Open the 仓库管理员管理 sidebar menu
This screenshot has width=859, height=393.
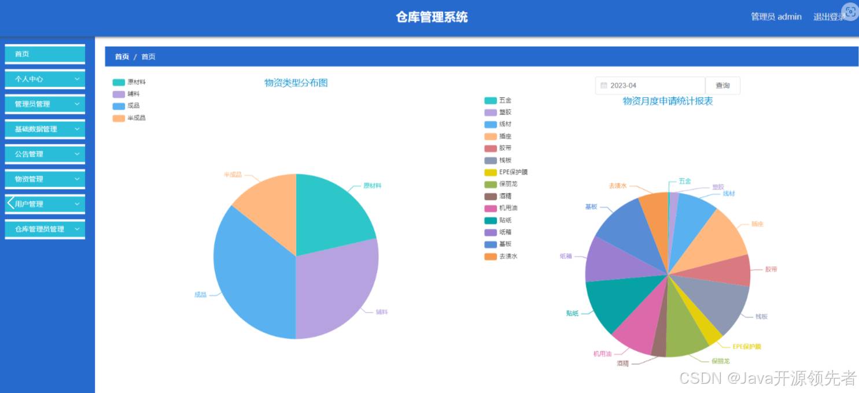click(x=45, y=229)
